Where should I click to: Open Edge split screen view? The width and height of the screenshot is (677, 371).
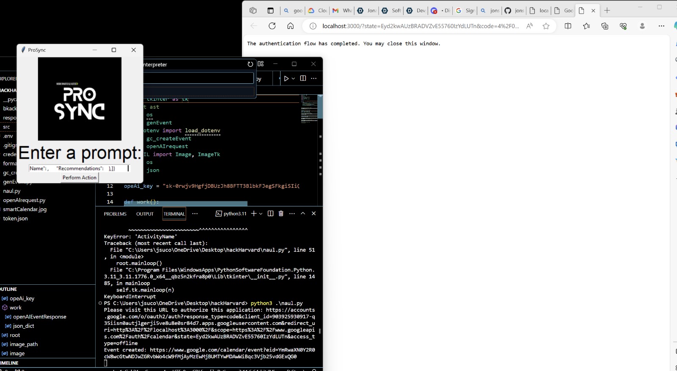[568, 26]
